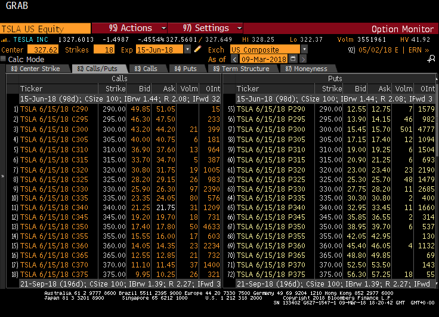Screen dimensions: 439x317
Task: Open the Settings dropdown menu
Action: [x=205, y=28]
